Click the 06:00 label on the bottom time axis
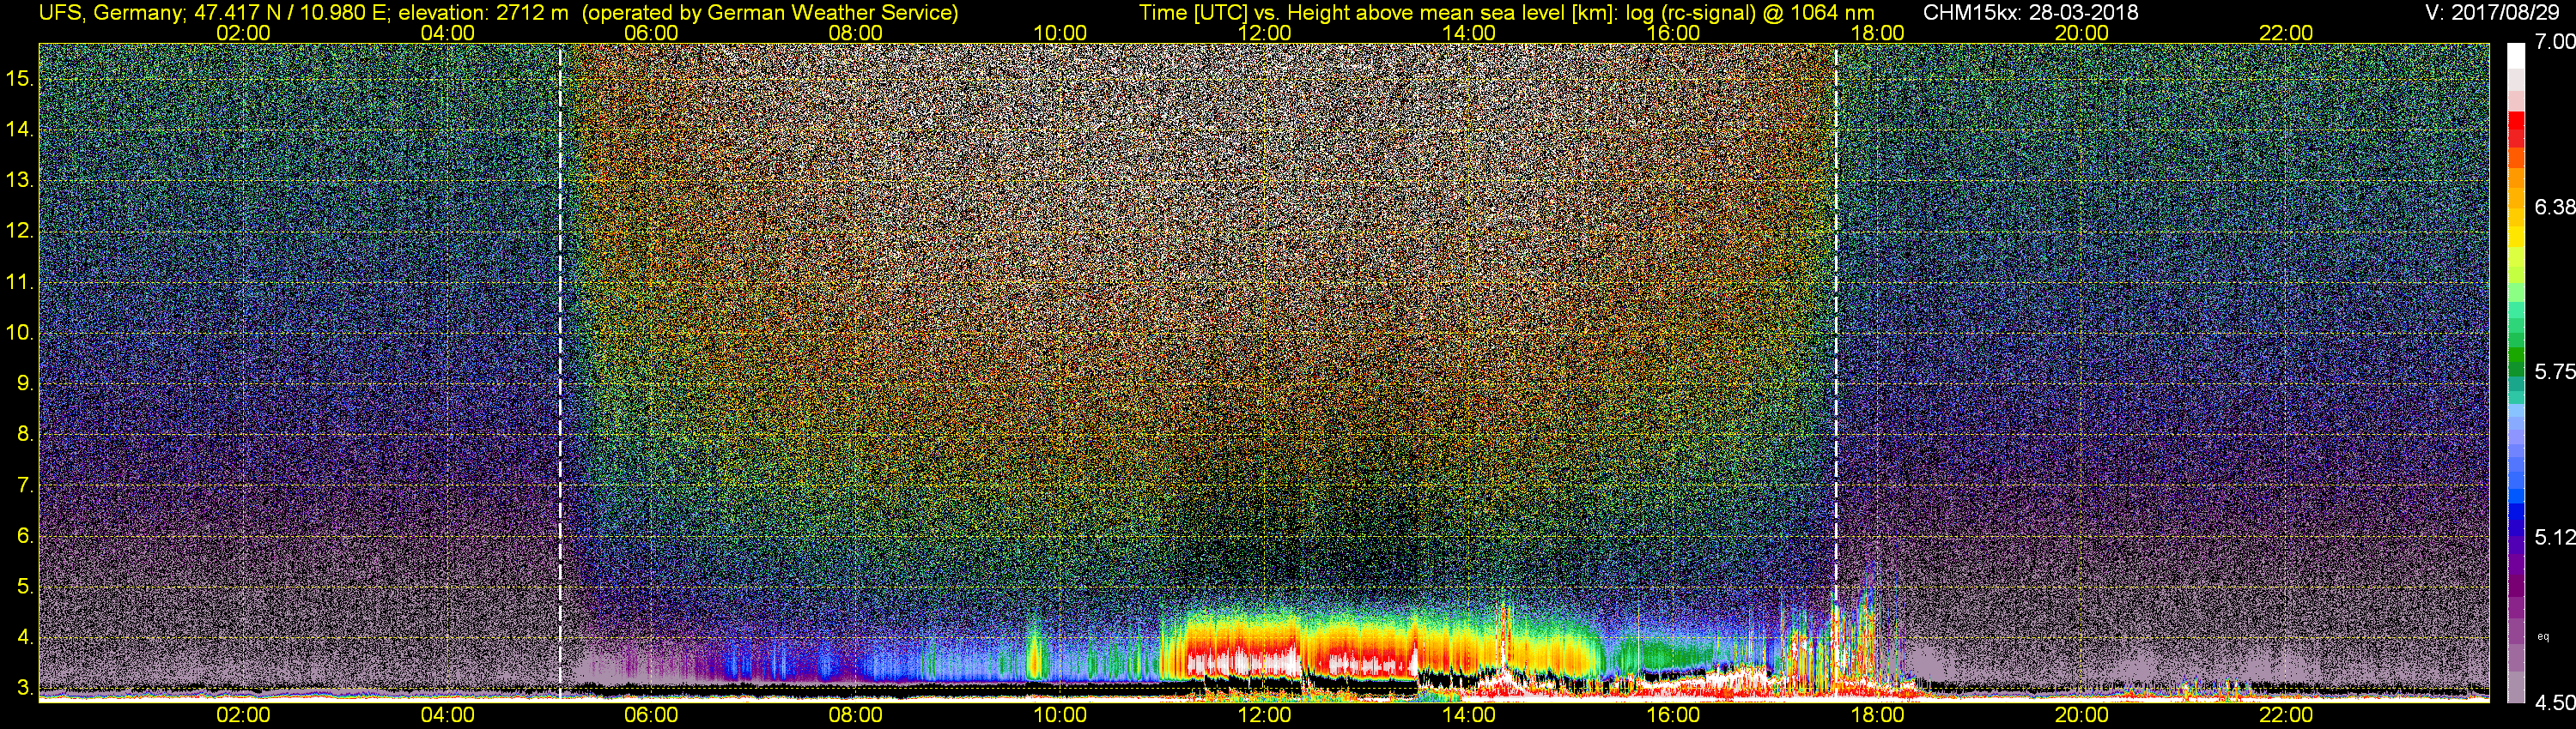 click(651, 715)
